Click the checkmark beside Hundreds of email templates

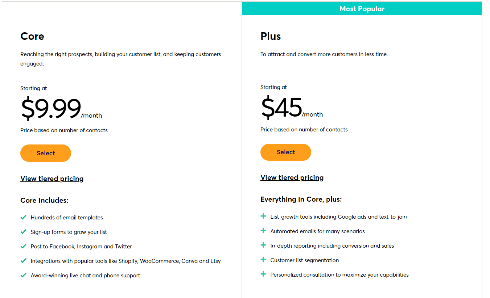(x=24, y=217)
